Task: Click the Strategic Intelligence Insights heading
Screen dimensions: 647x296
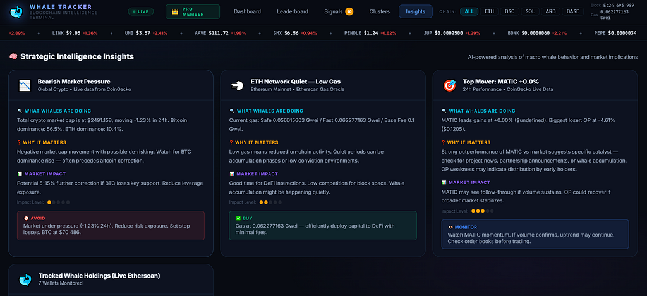Action: 77,56
